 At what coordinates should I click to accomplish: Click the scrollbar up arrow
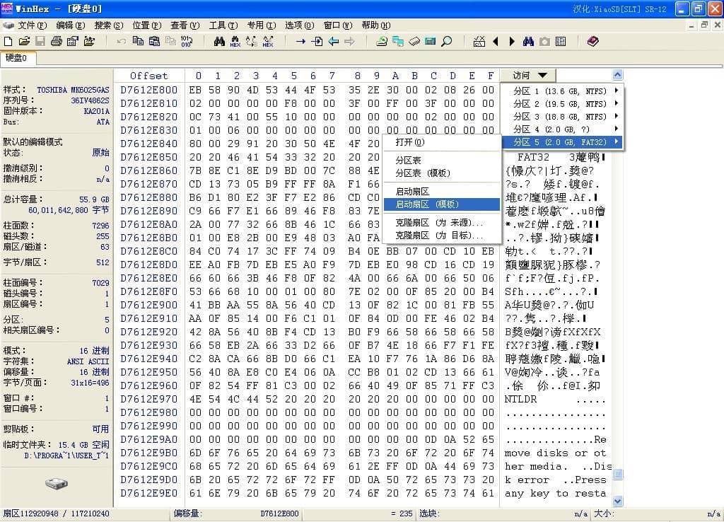[x=617, y=75]
